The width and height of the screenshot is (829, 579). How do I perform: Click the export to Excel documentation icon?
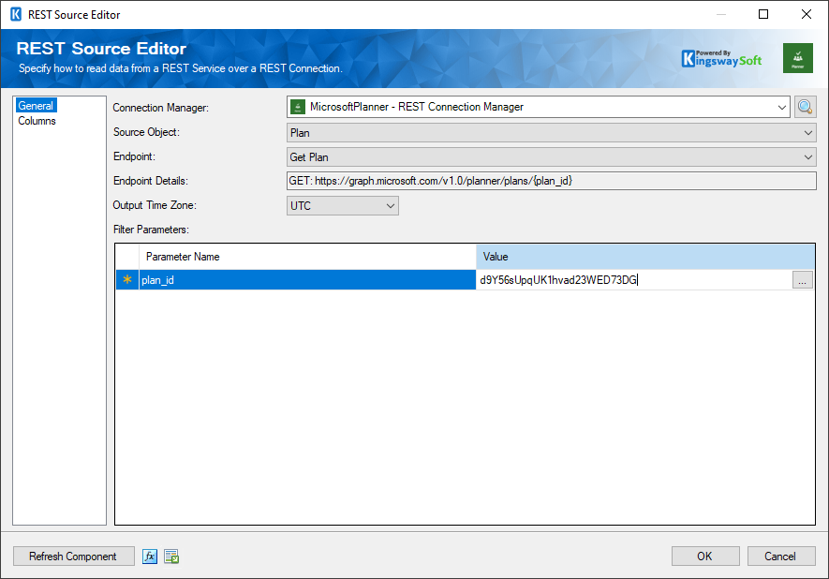click(171, 556)
